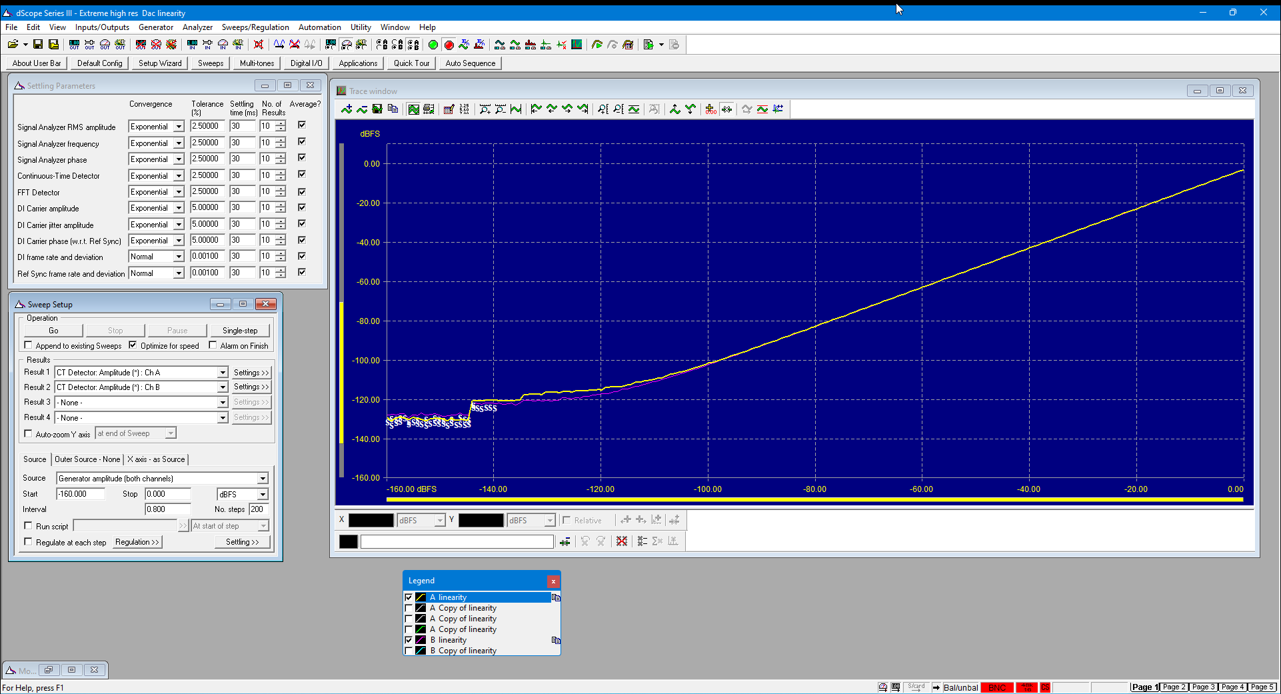Click Settings >> button for Result 1
1281x694 pixels.
pyautogui.click(x=251, y=373)
